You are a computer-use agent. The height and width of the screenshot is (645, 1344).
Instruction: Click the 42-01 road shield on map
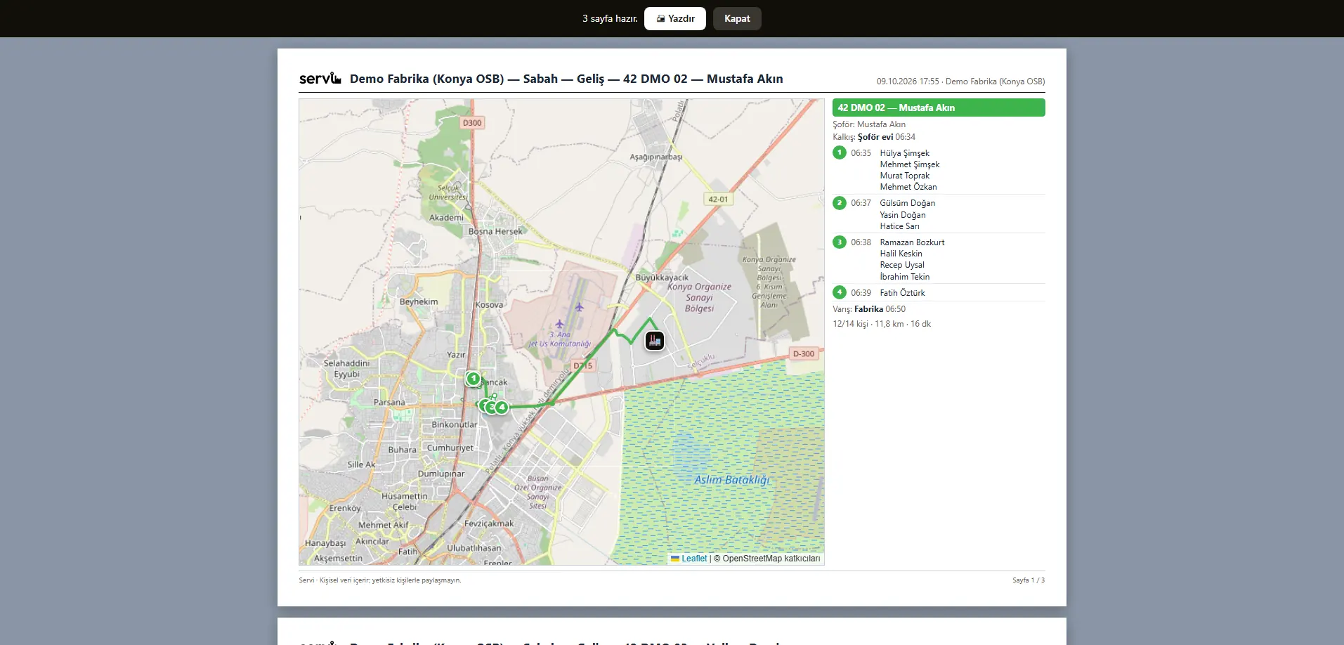718,199
